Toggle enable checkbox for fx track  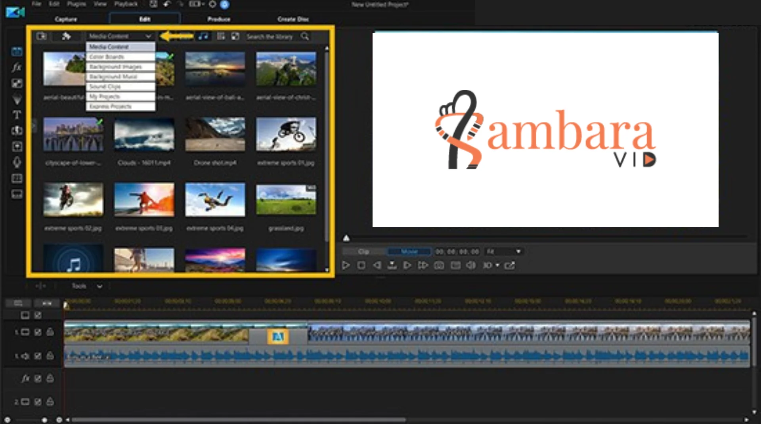point(38,378)
